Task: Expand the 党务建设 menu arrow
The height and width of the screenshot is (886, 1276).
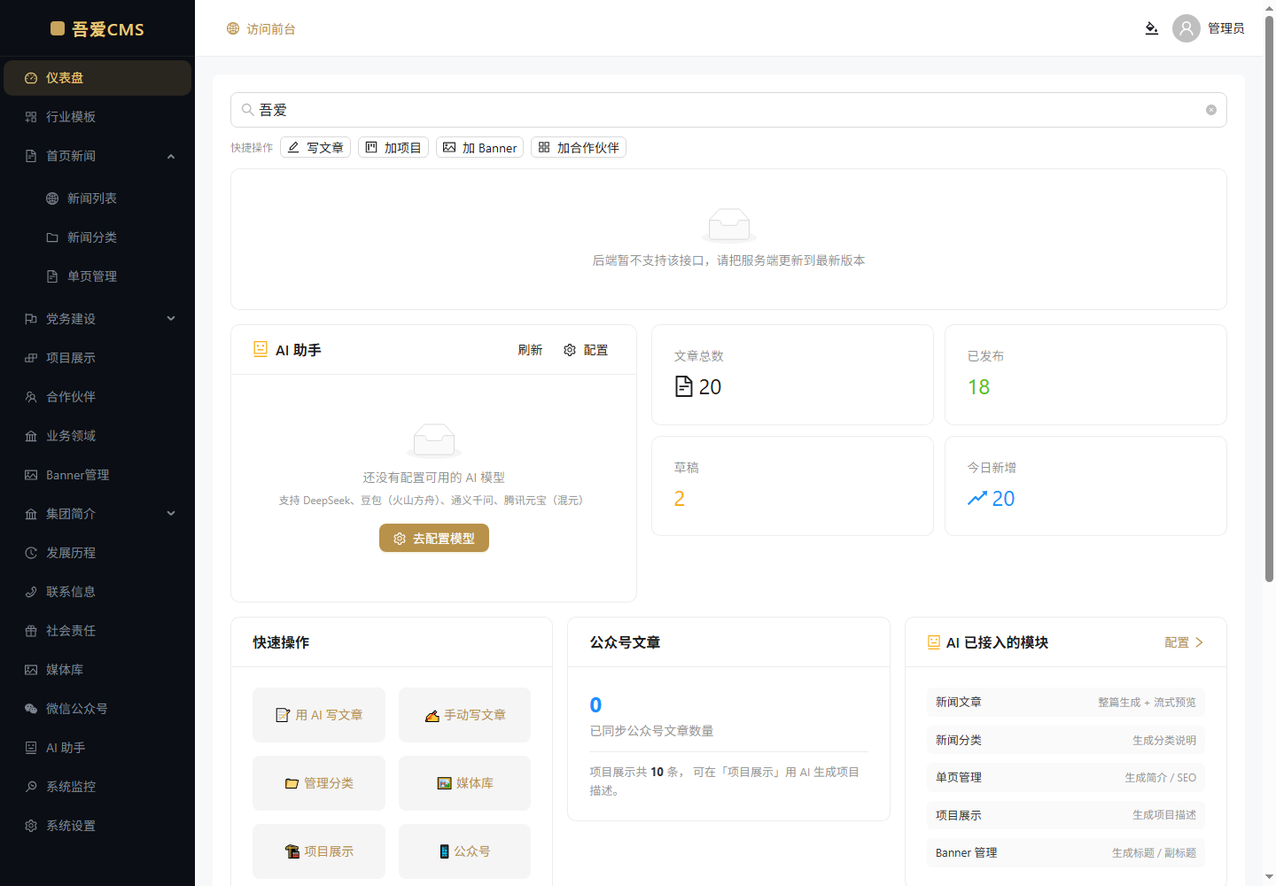Action: 171,319
